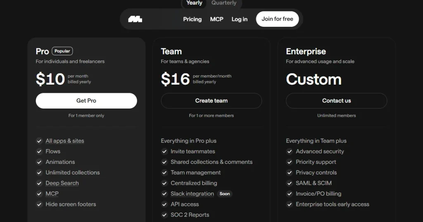Image resolution: width=423 pixels, height=222 pixels.
Task: Click the API access text
Action: 185,204
